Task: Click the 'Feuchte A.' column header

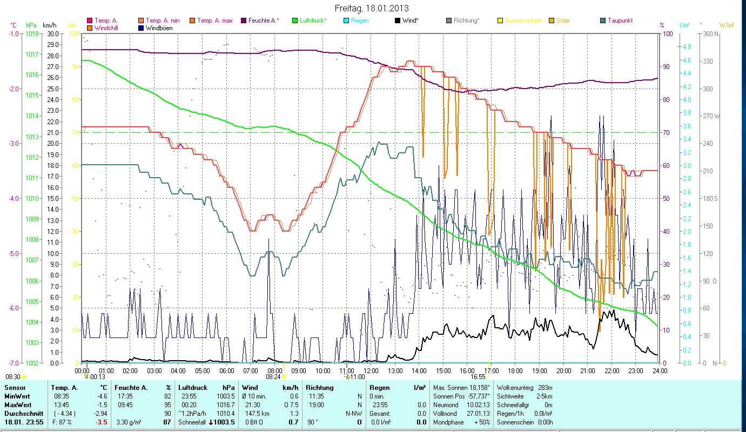Action: coord(130,388)
